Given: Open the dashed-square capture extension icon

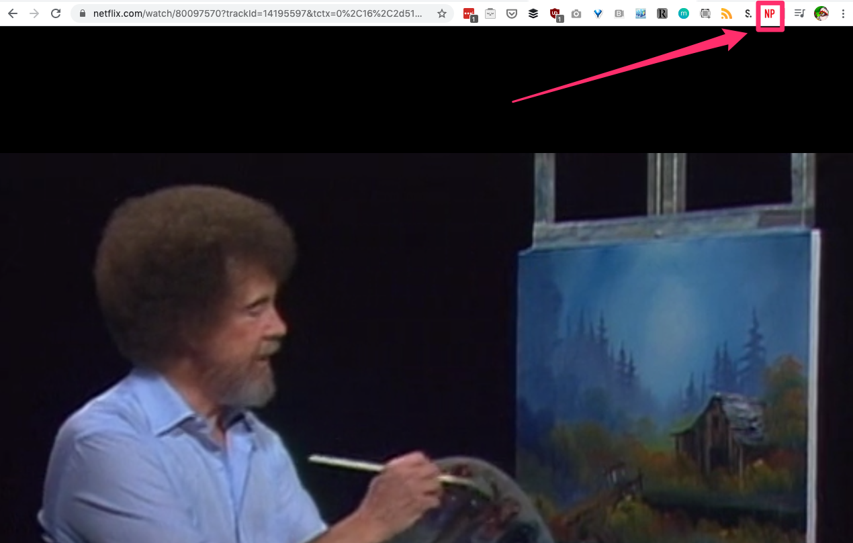Looking at the screenshot, I should (705, 13).
